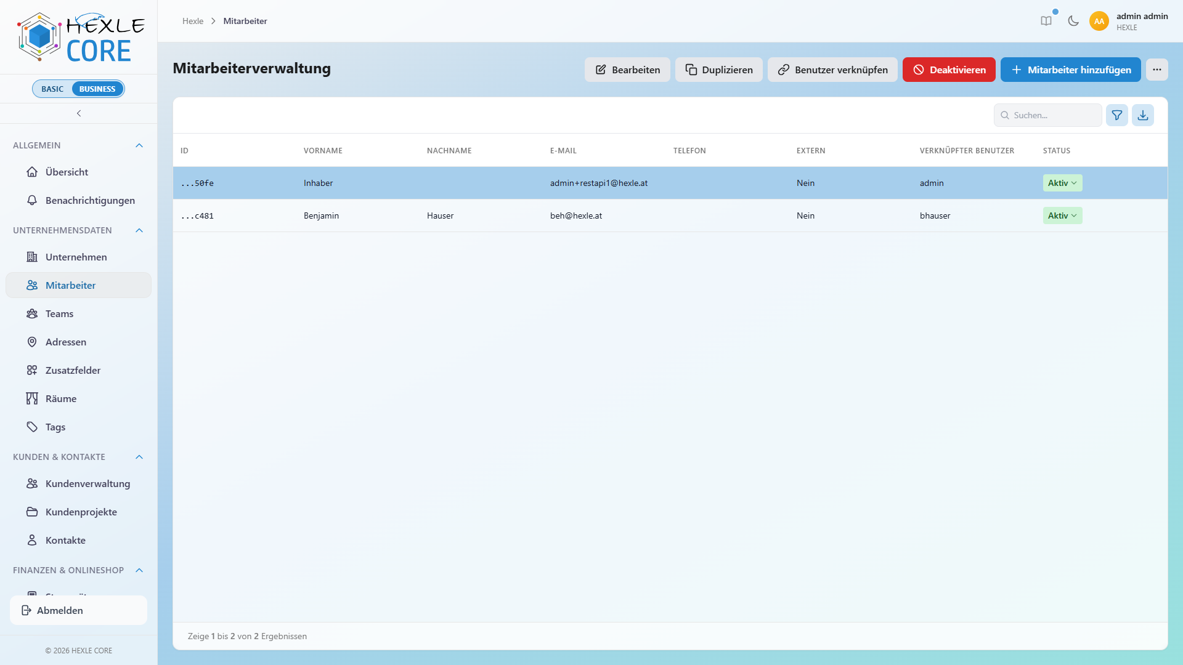Toggle dark mode moon icon
The width and height of the screenshot is (1183, 665).
pyautogui.click(x=1073, y=21)
